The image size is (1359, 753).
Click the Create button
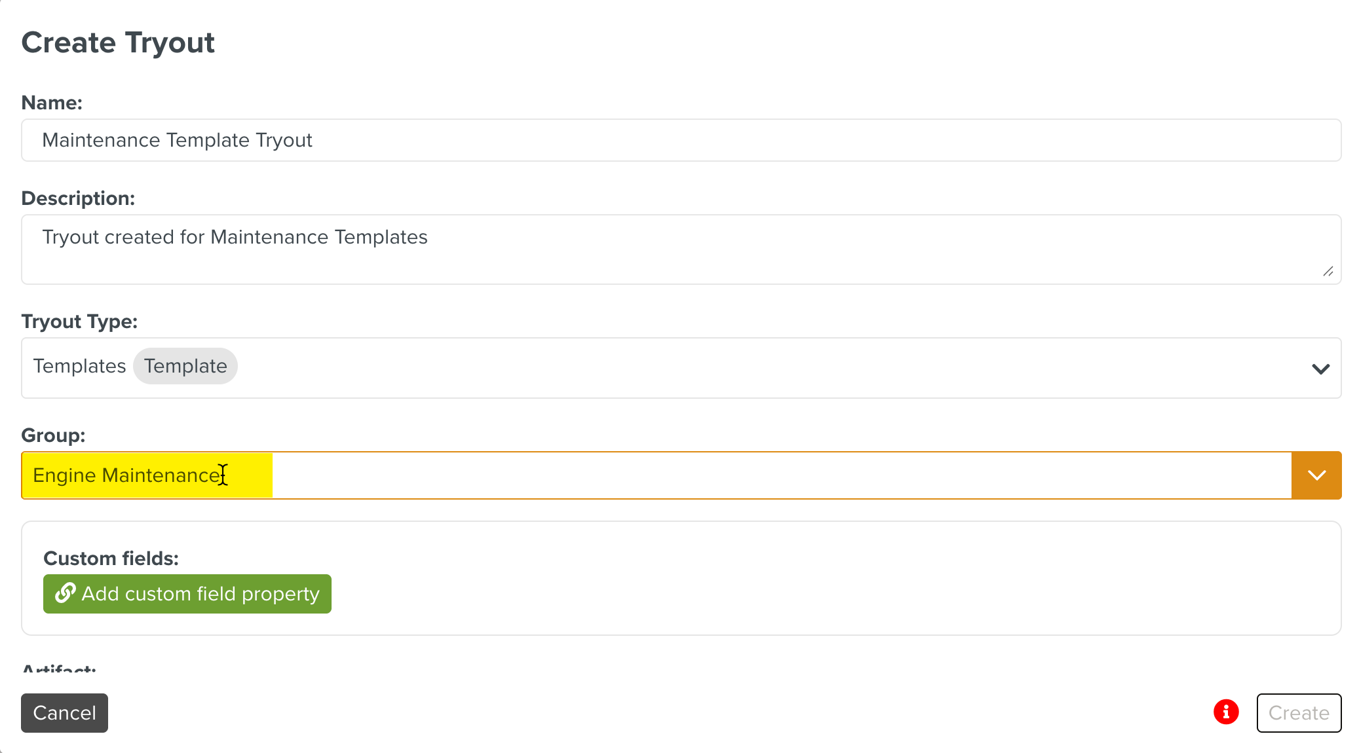click(1298, 712)
